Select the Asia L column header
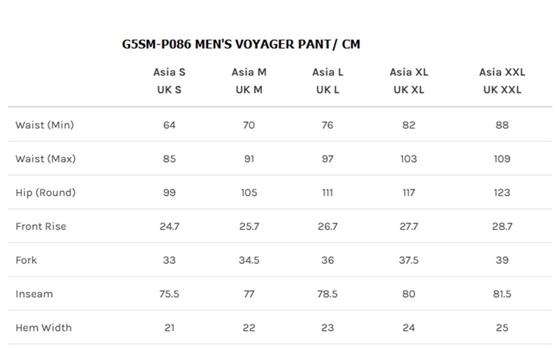This screenshot has height=348, width=556. 328,72
